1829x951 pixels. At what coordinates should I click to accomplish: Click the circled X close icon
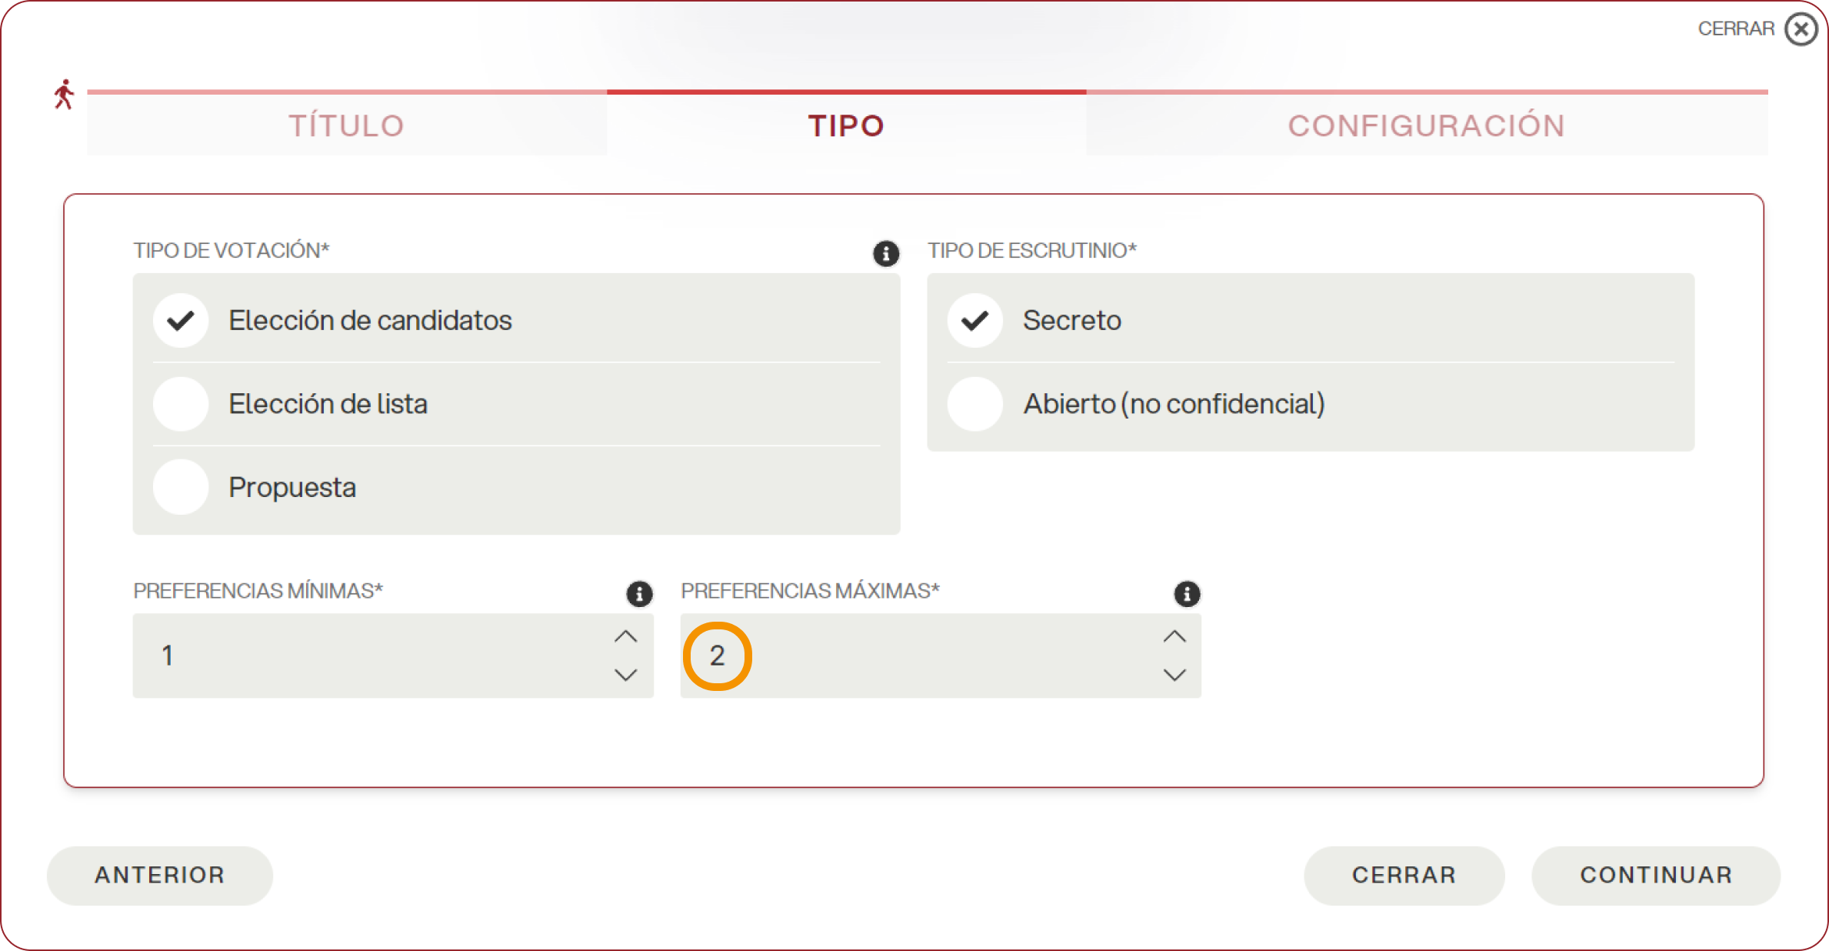[x=1801, y=29]
